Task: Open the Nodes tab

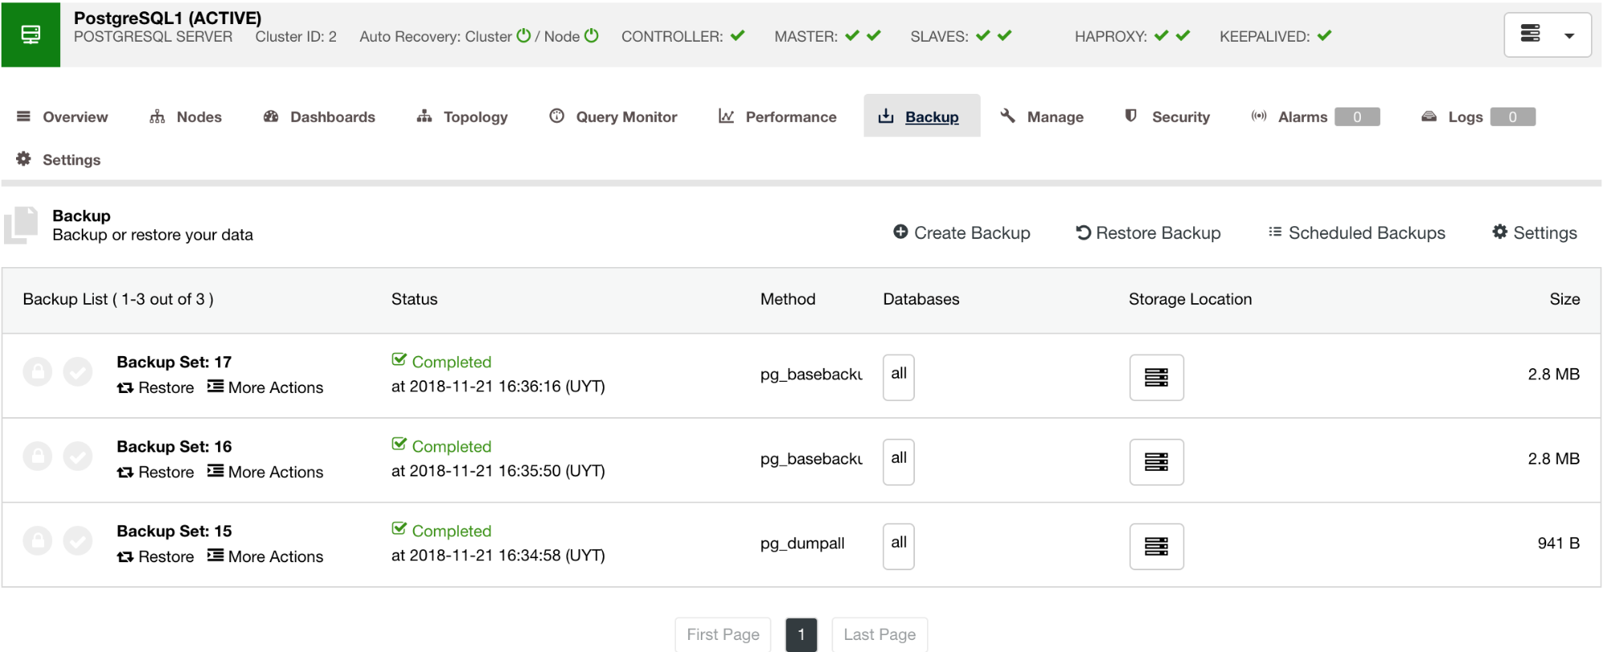Action: pyautogui.click(x=186, y=117)
